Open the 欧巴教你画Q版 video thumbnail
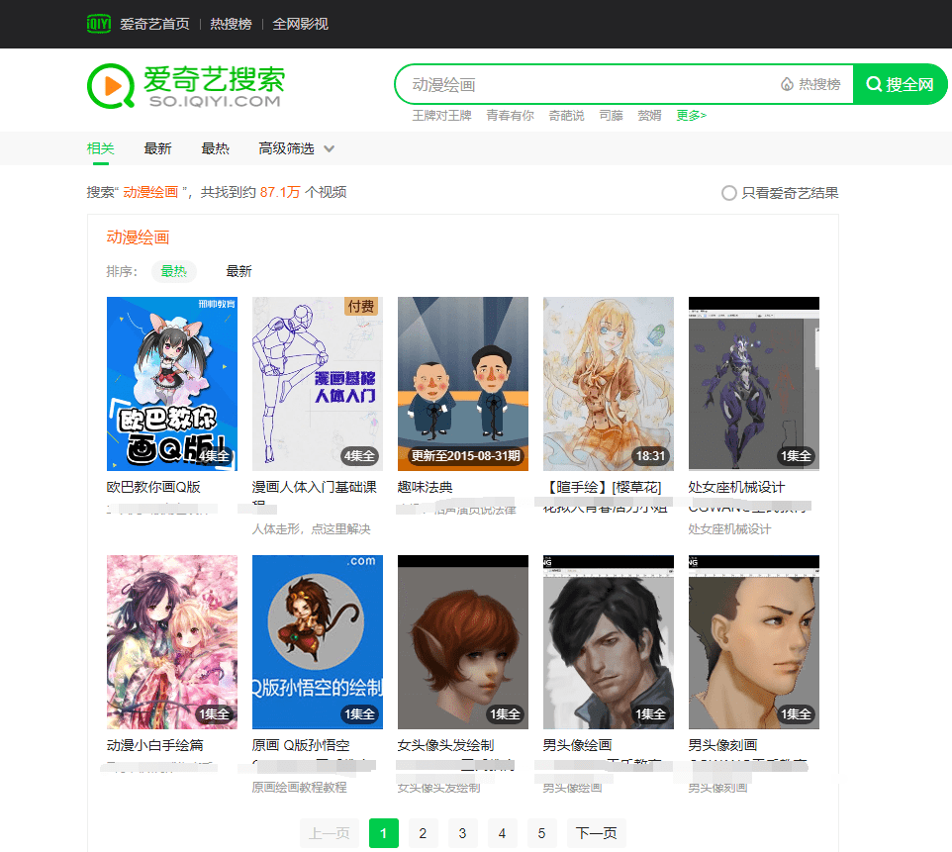 (172, 384)
